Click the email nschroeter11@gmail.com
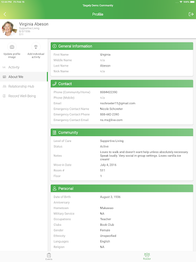Image resolution: width=196 pixels, height=262 pixels. (x=118, y=103)
